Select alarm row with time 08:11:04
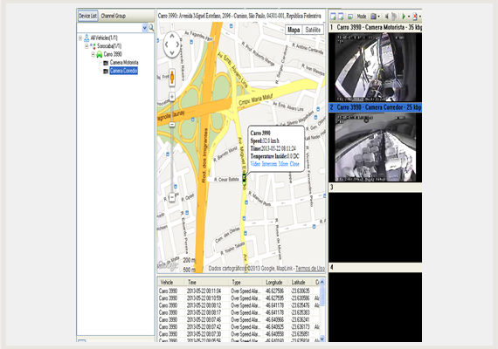The height and width of the screenshot is (349, 498). tap(239, 291)
